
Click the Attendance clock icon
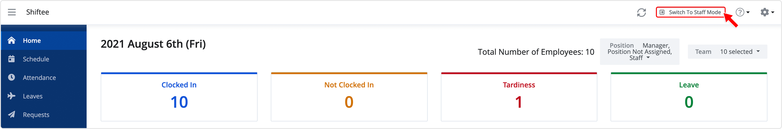pos(12,78)
